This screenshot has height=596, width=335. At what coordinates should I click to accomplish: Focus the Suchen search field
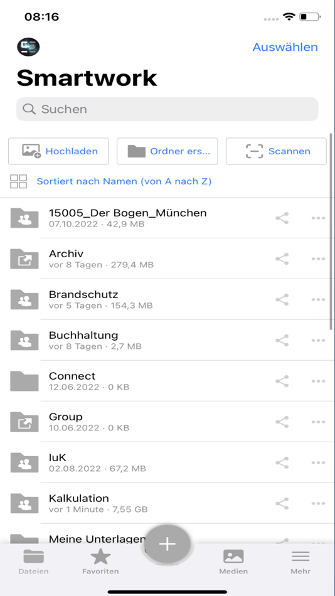[x=167, y=109]
